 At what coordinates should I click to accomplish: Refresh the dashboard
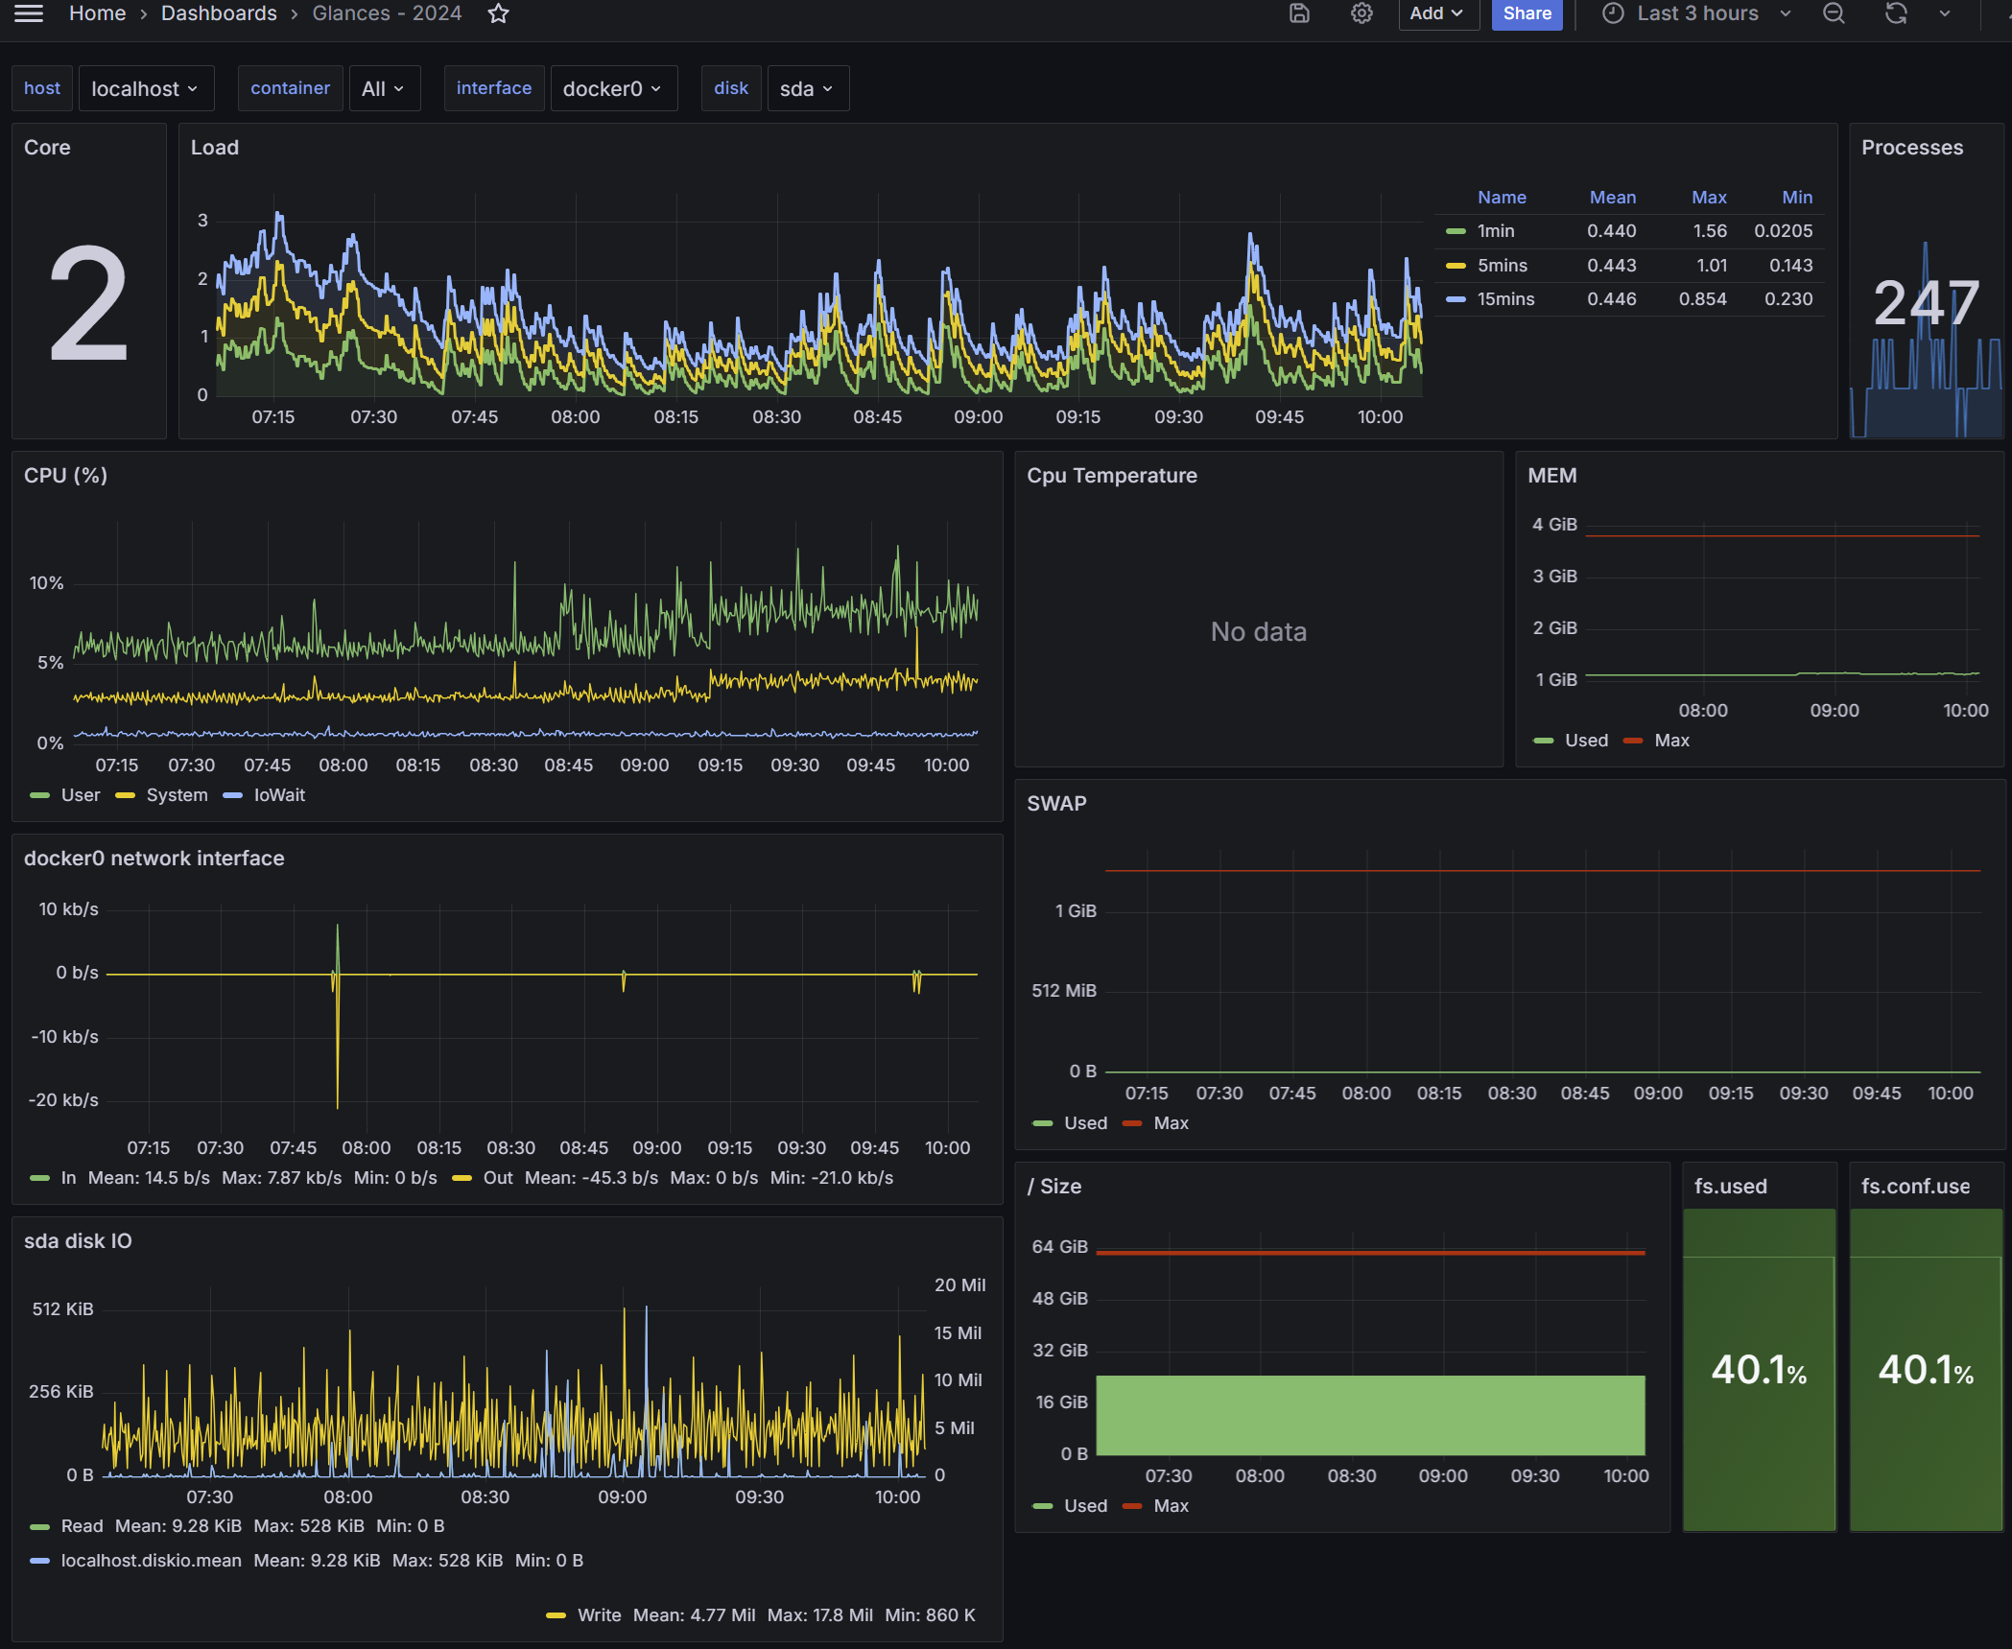pos(1896,13)
